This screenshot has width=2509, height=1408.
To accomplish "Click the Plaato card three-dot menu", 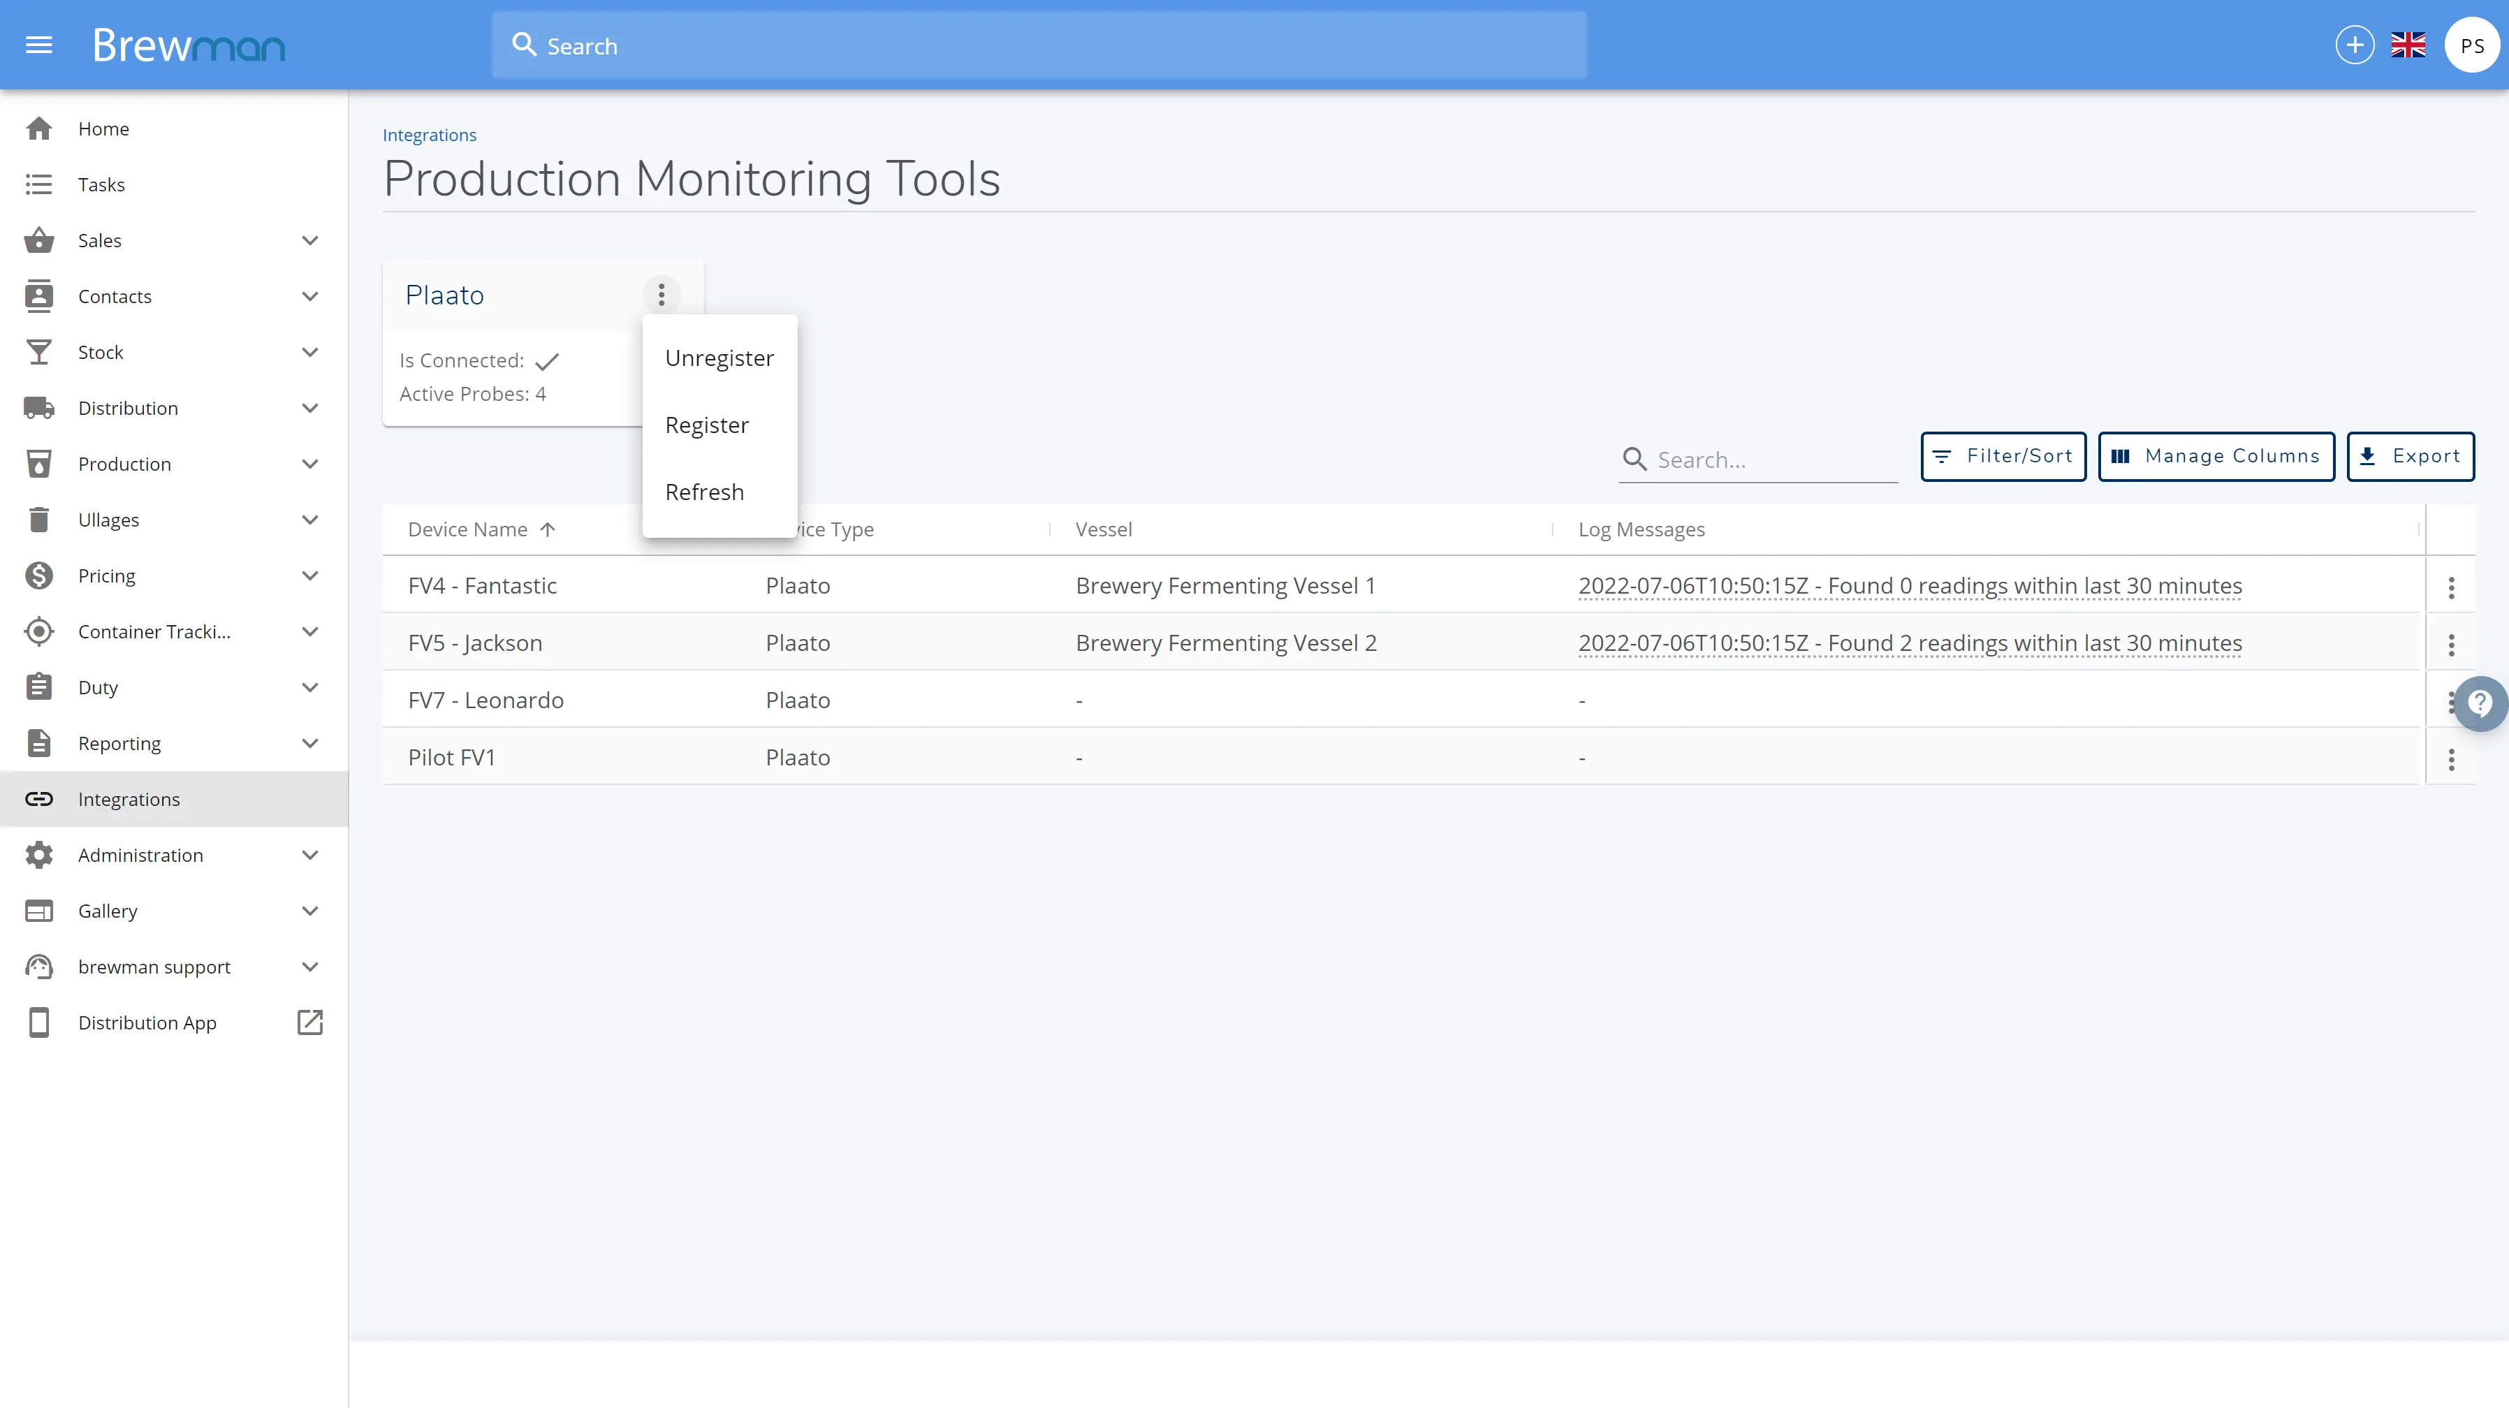I will coord(660,294).
